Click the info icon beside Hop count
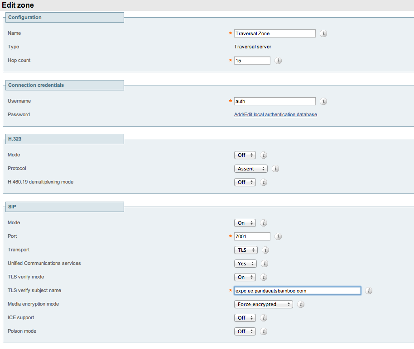Viewport: 414px width, 349px height. click(278, 60)
